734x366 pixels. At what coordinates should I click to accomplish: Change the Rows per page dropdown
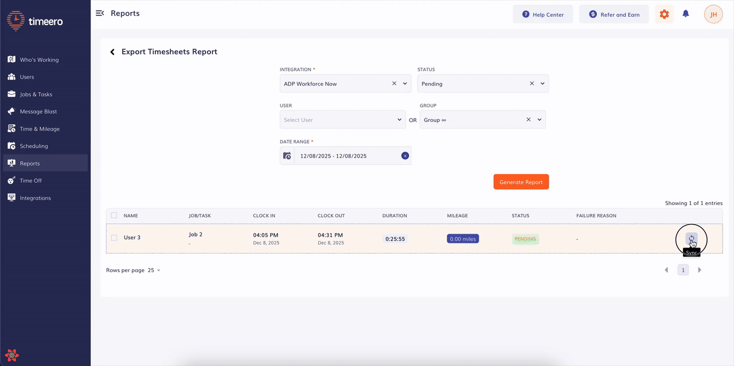point(154,270)
